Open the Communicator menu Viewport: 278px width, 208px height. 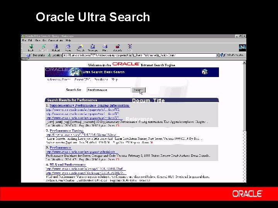pos(56,40)
